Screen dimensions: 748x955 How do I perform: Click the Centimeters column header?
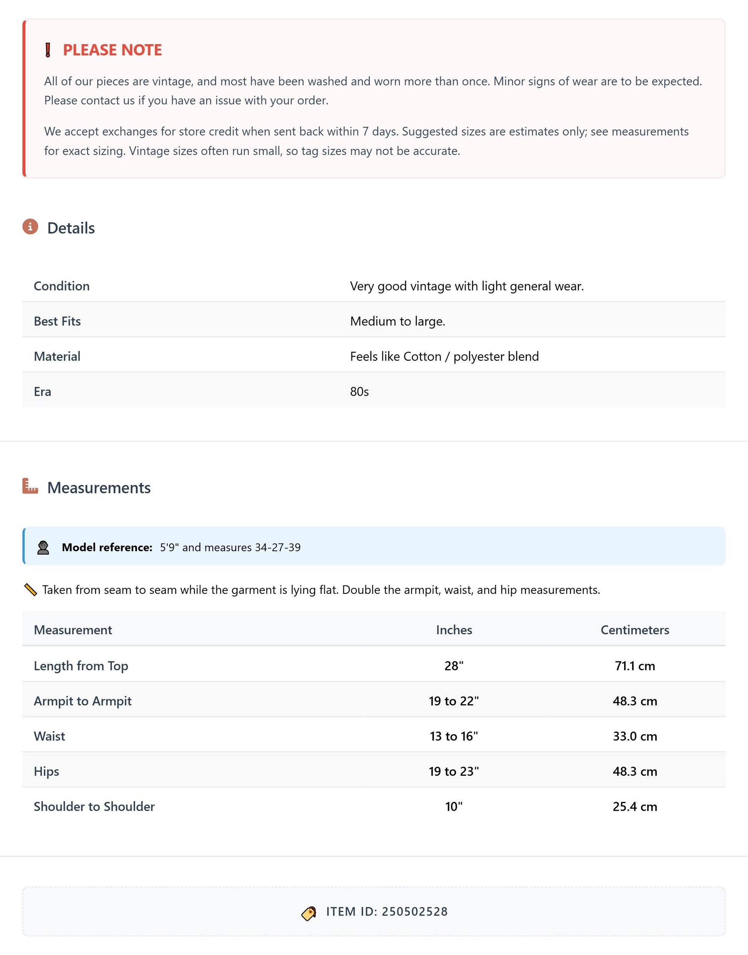click(x=635, y=630)
